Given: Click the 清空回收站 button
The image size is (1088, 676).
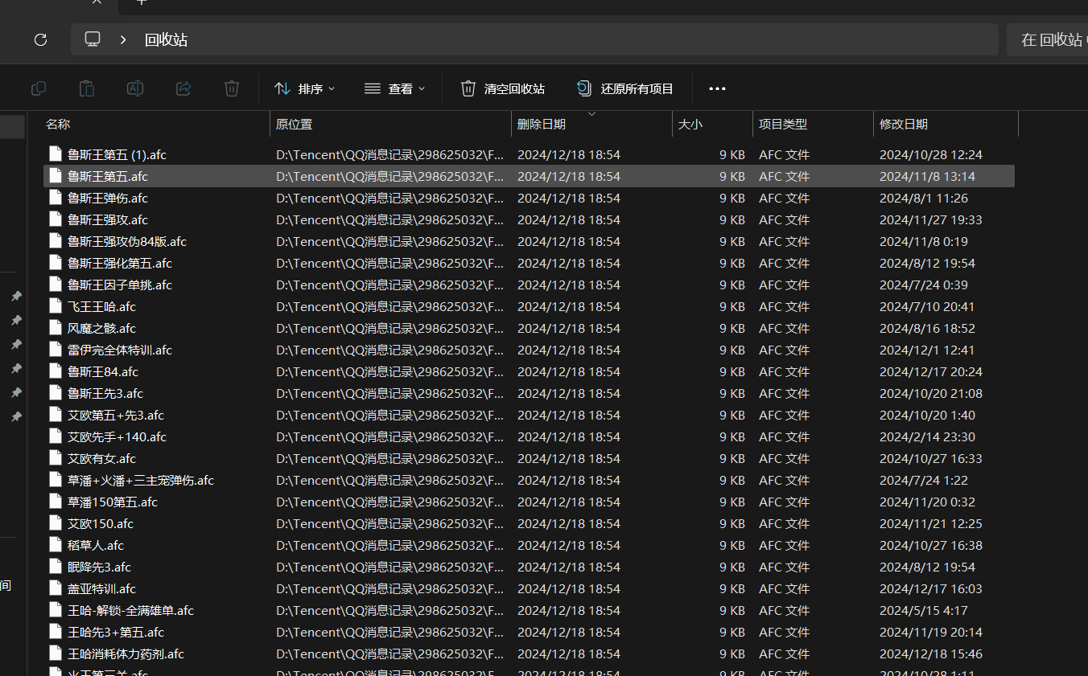Looking at the screenshot, I should [x=503, y=88].
